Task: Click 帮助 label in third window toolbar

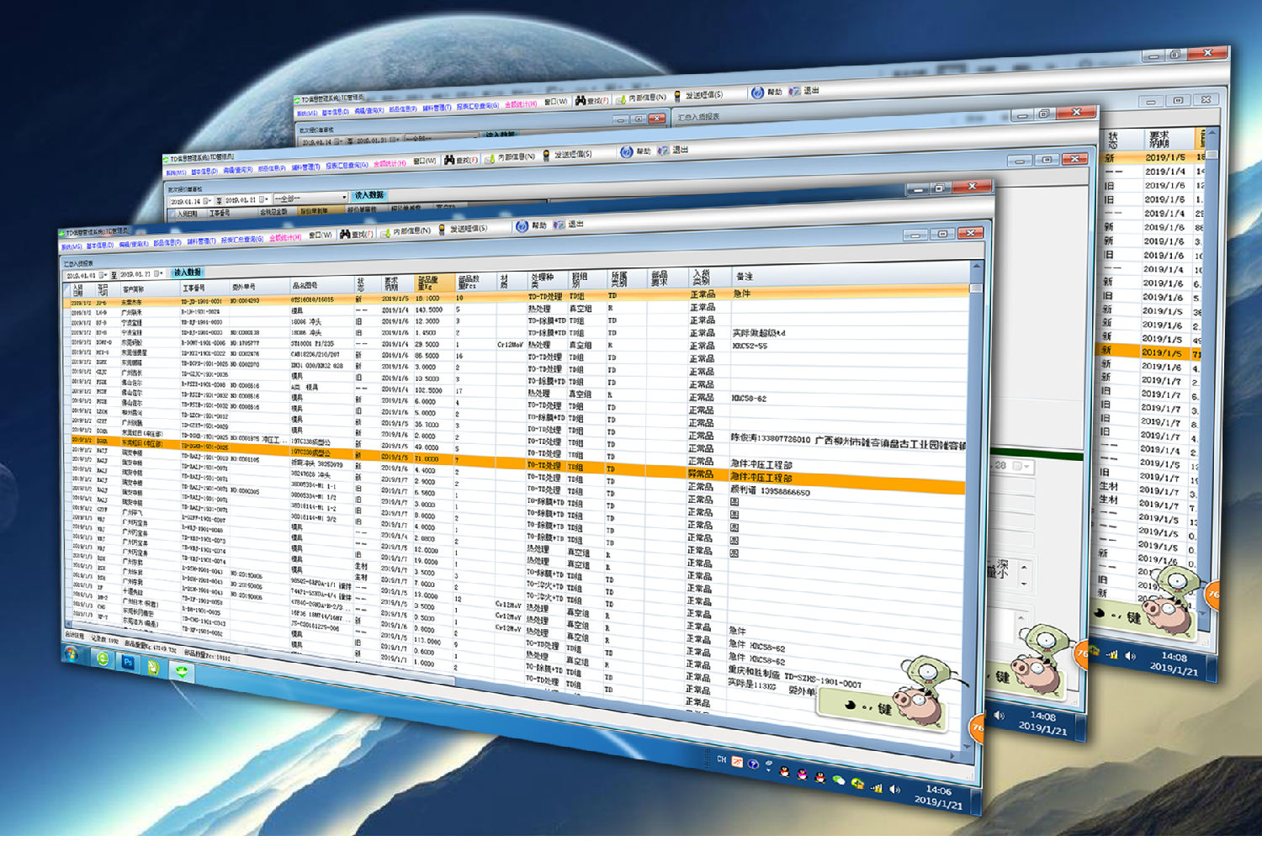Action: click(x=775, y=92)
